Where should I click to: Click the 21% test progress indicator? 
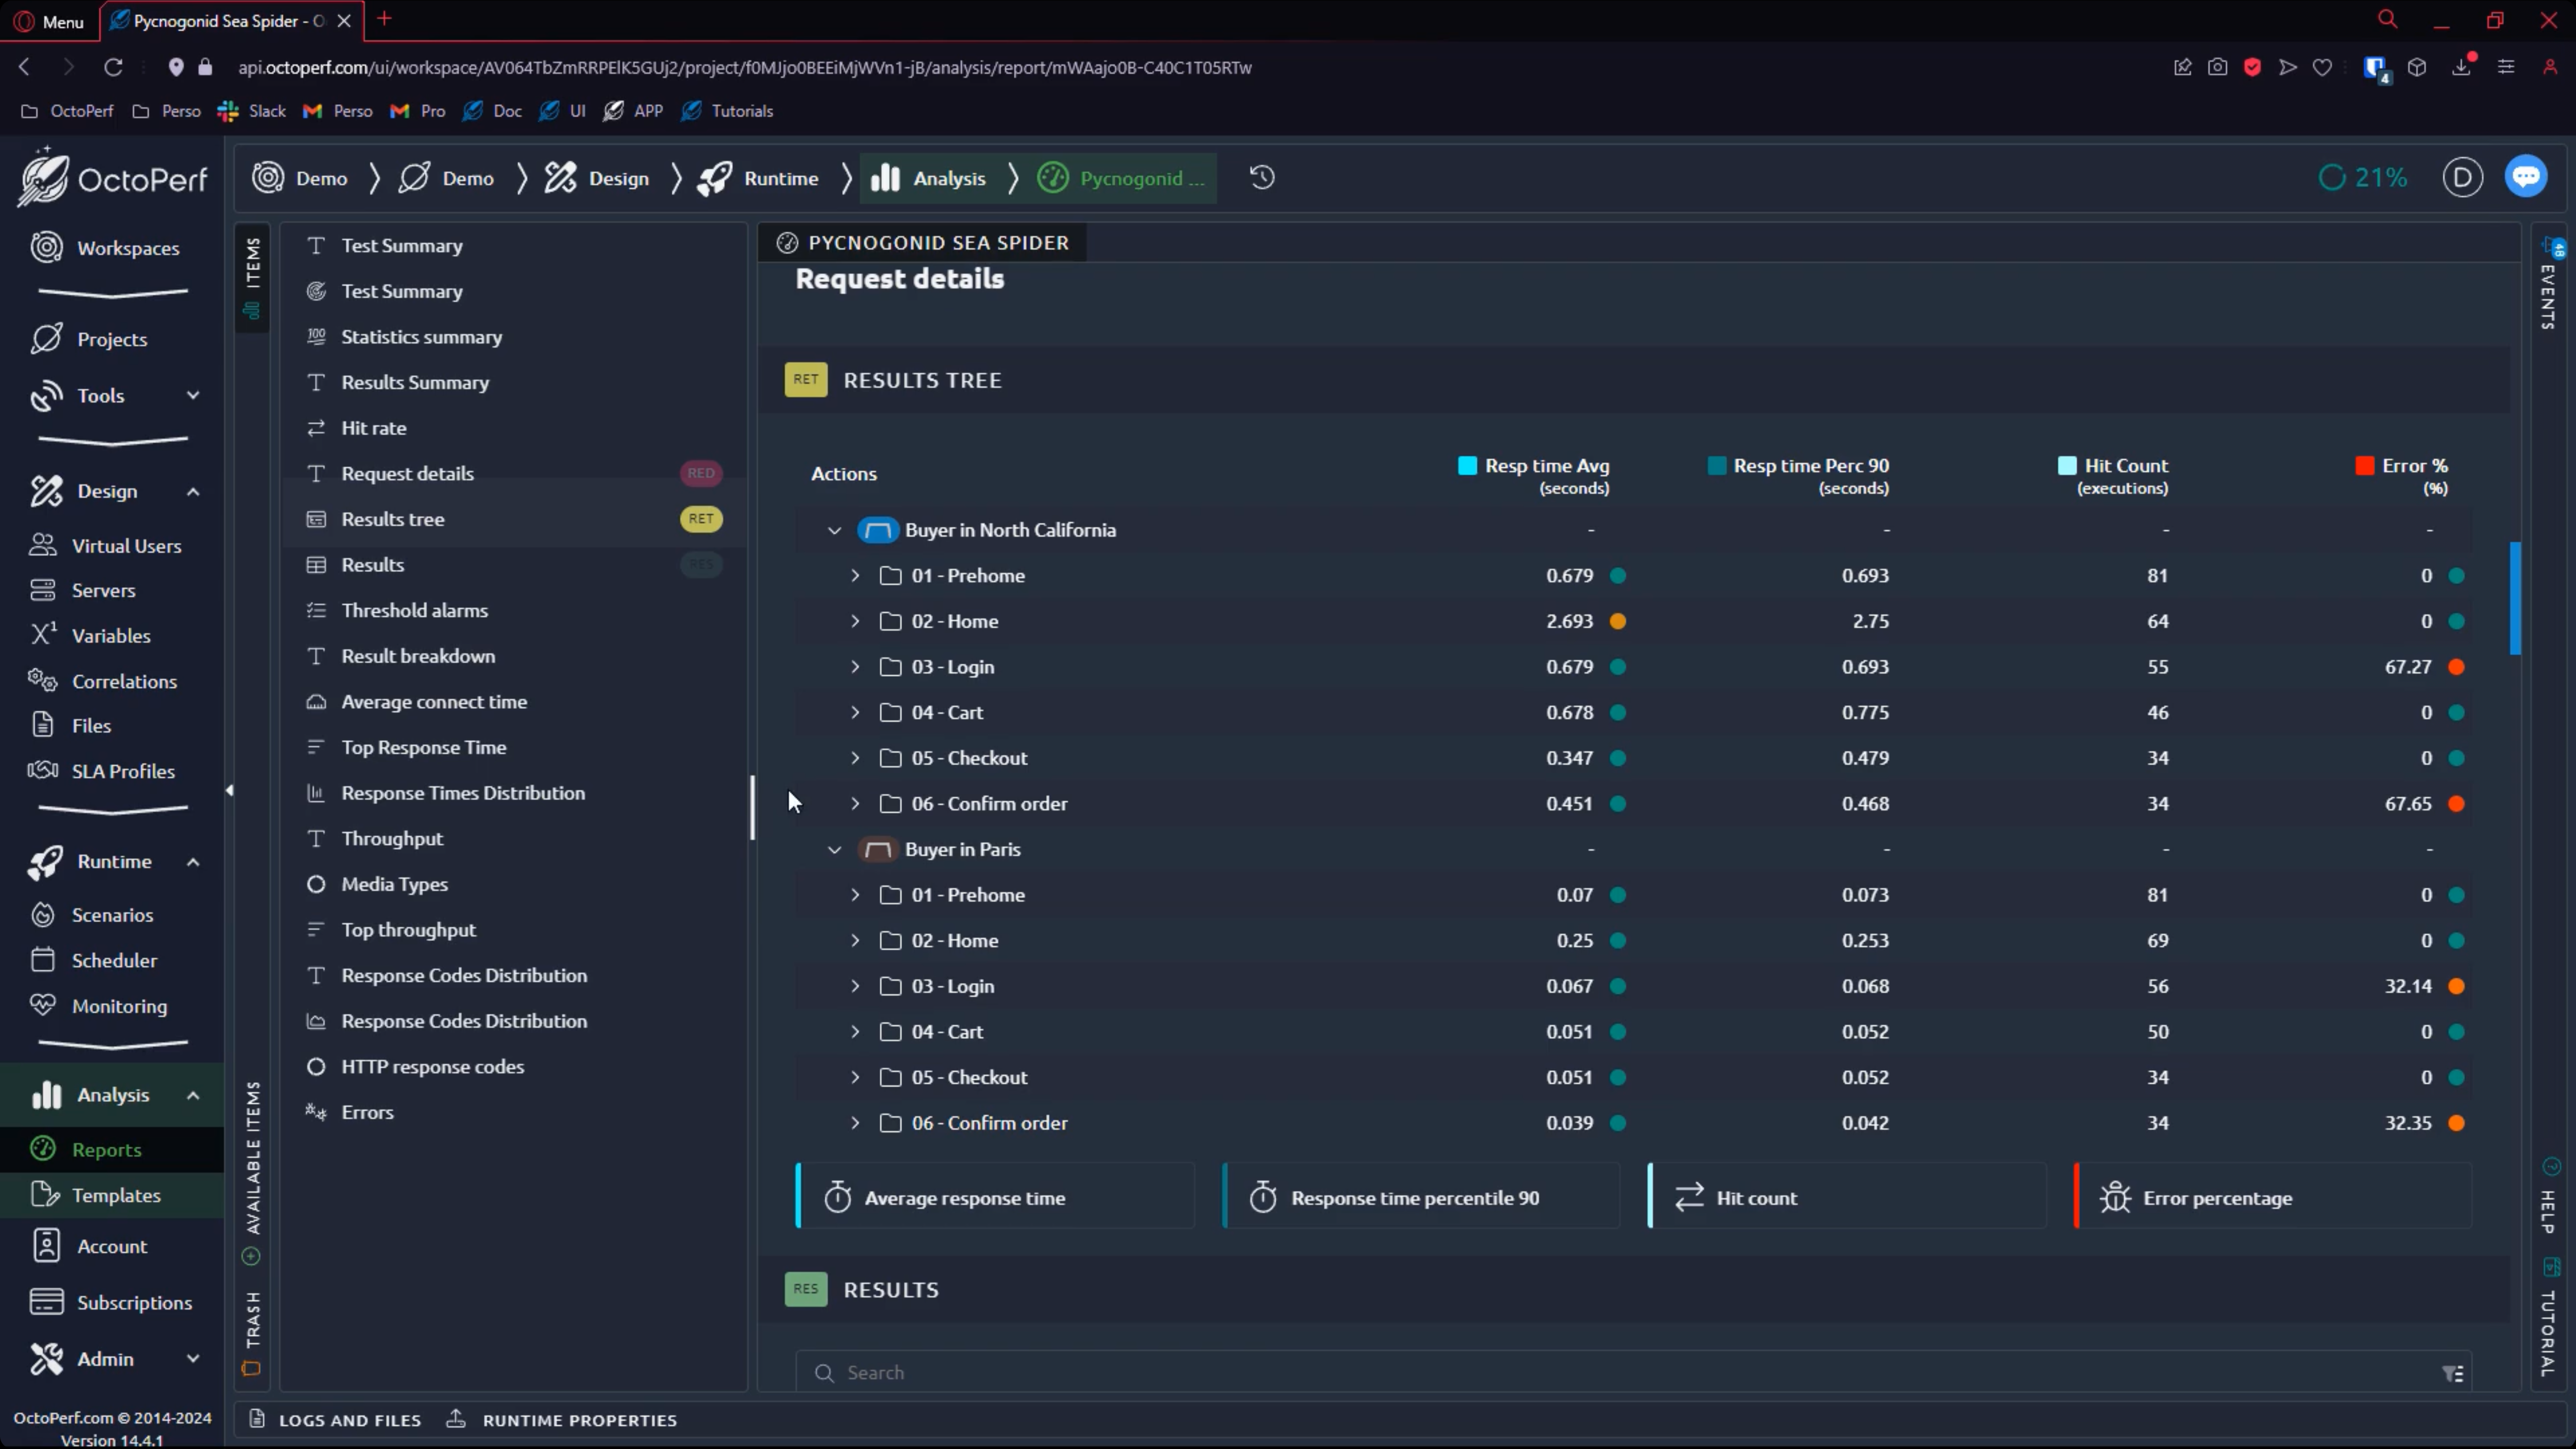(2362, 178)
